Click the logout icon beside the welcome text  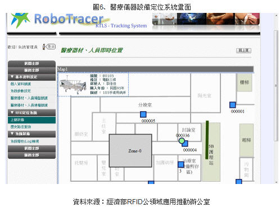click(x=49, y=47)
